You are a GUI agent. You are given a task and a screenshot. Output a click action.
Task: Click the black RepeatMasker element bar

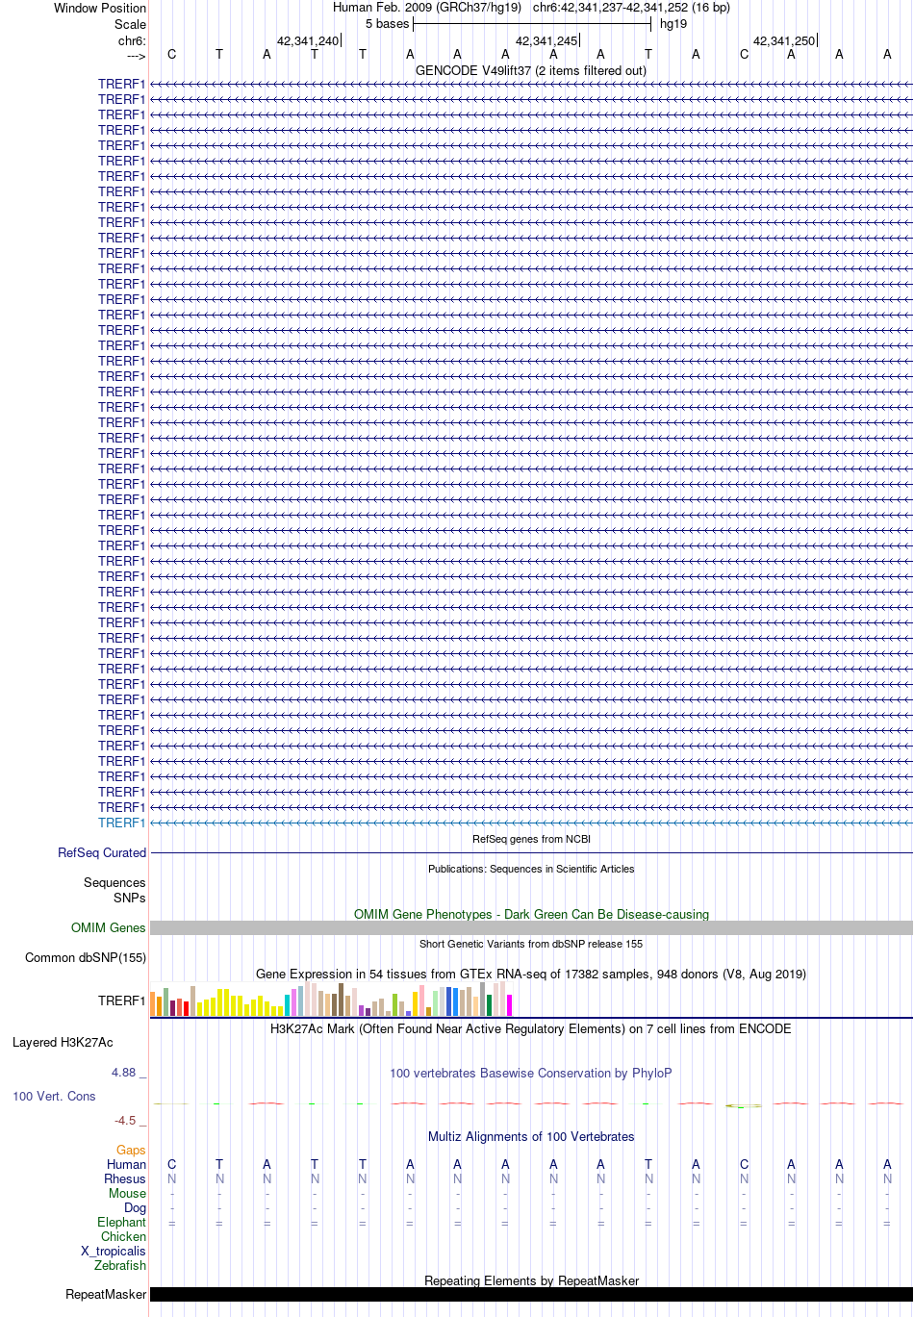531,1294
